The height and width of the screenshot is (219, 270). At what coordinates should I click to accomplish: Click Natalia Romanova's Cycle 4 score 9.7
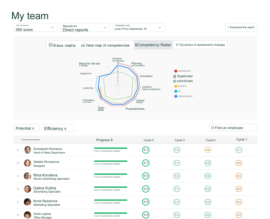pos(146,163)
